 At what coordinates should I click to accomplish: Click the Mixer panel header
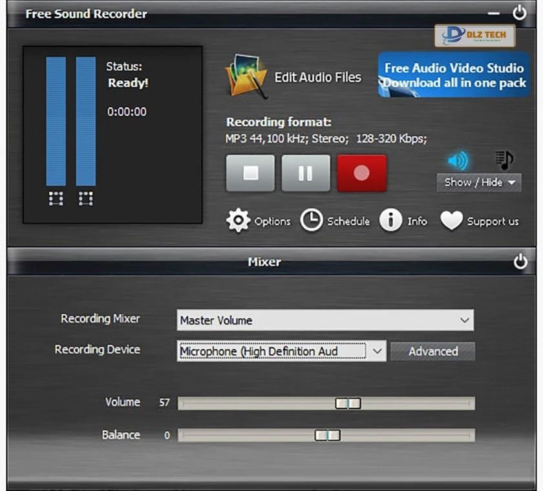[x=264, y=261]
